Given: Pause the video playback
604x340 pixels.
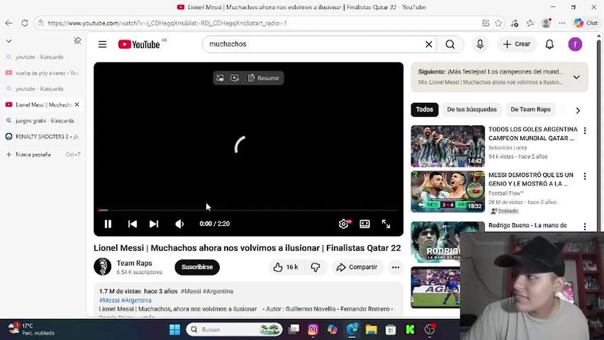Looking at the screenshot, I should [x=108, y=224].
